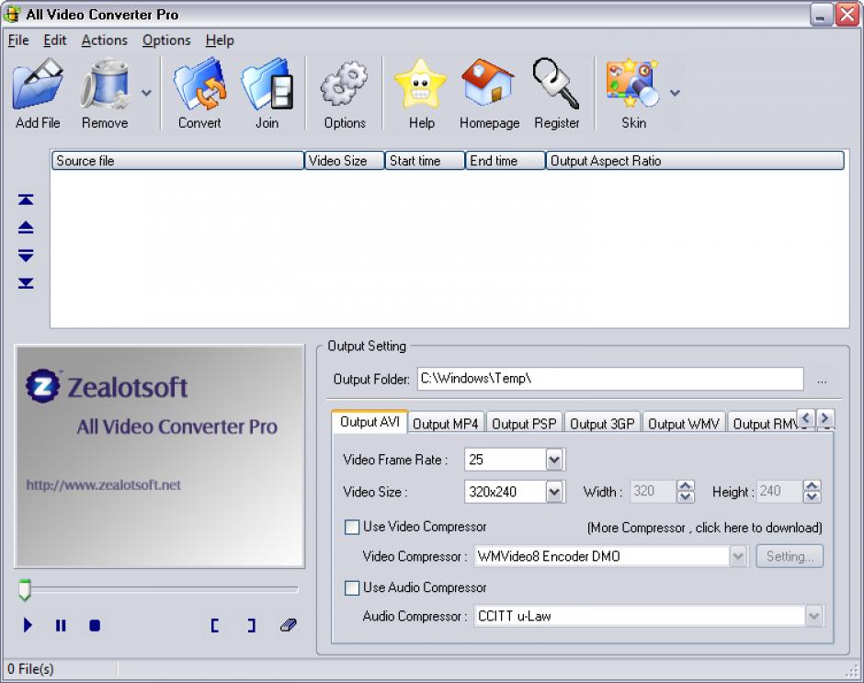
Task: Click the Output Aspect Ratio column header
Action: [x=695, y=161]
